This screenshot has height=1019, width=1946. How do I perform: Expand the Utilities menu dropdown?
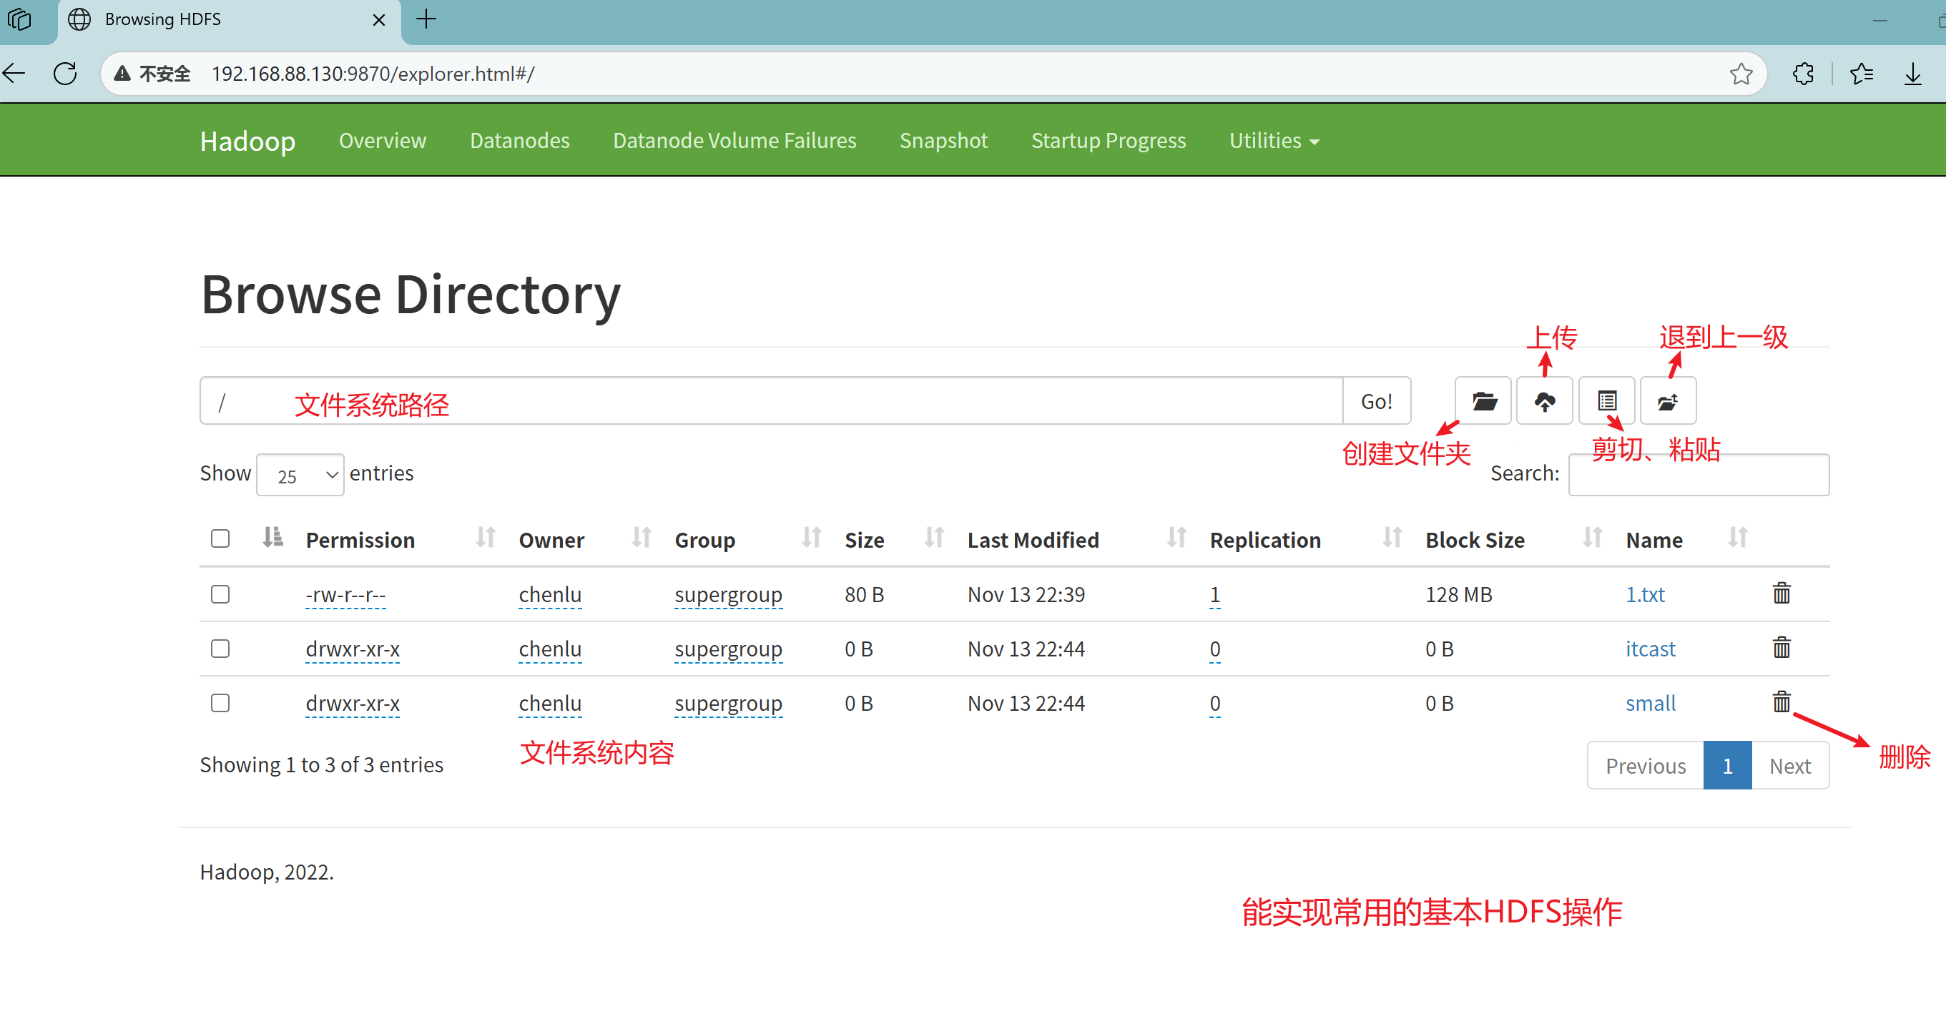1274,140
